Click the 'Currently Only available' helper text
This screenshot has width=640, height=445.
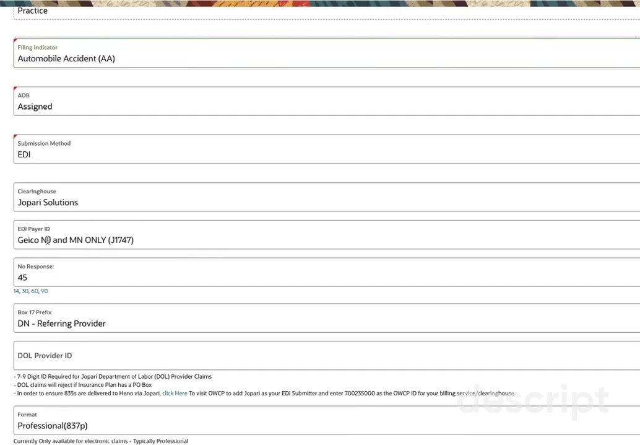click(102, 441)
